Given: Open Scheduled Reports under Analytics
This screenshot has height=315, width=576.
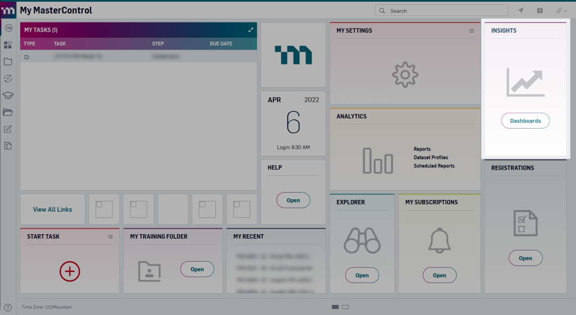Looking at the screenshot, I should pos(434,166).
